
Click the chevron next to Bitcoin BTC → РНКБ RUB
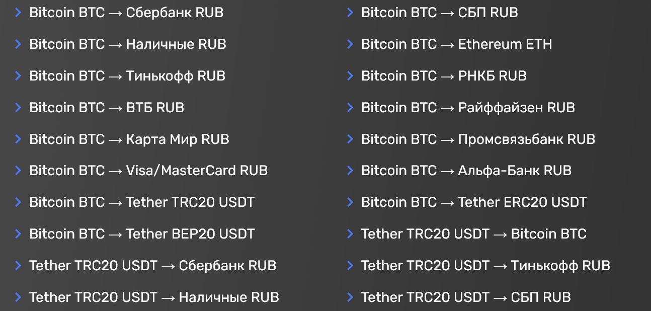(349, 75)
